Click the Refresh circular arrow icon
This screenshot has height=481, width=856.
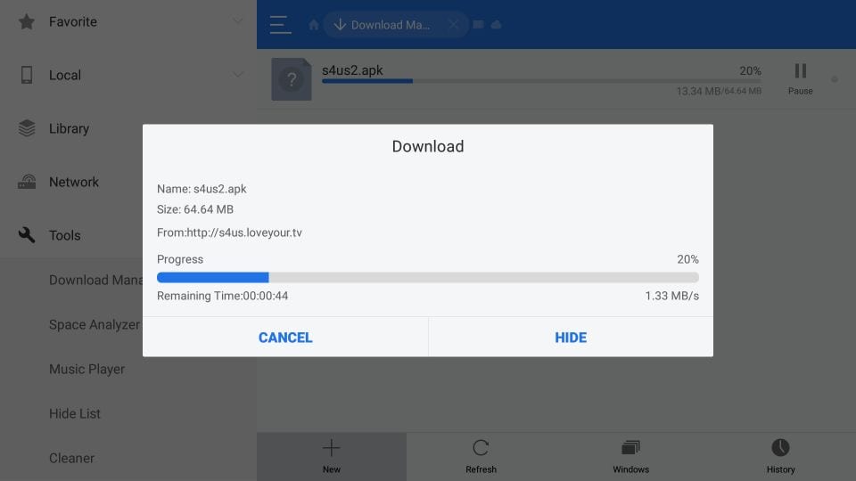[x=481, y=448]
